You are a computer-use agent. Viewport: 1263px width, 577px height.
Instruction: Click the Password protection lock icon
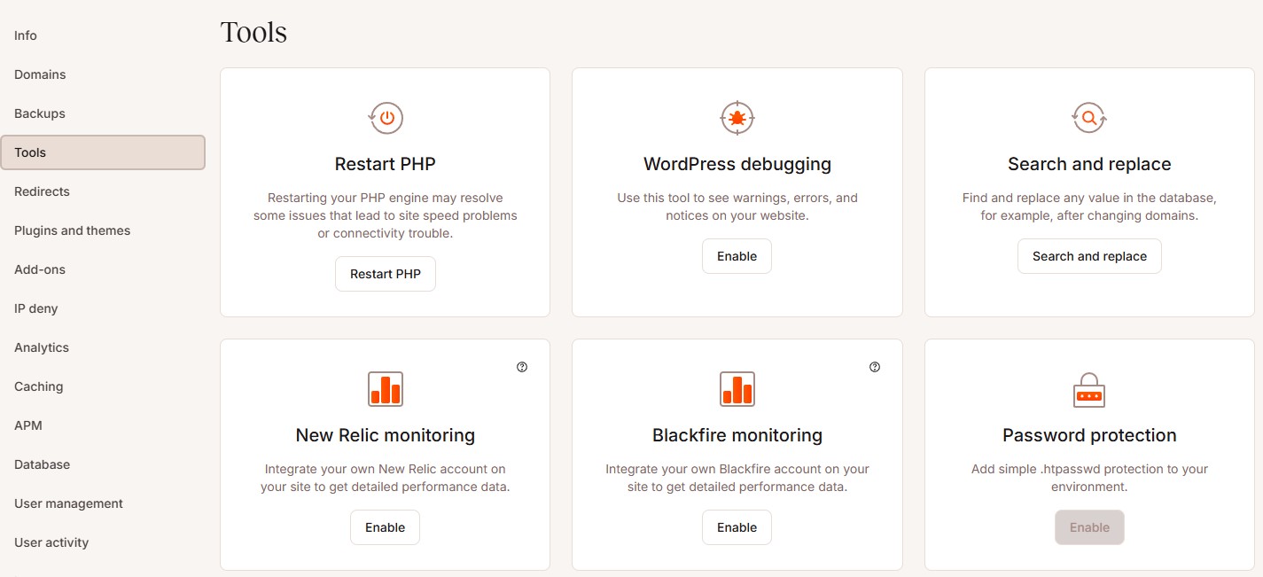click(1089, 389)
